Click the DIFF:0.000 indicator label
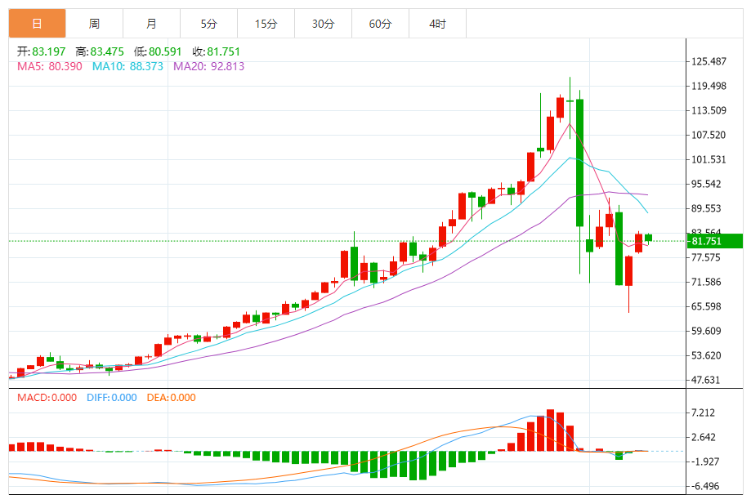751x495 pixels. [112, 397]
